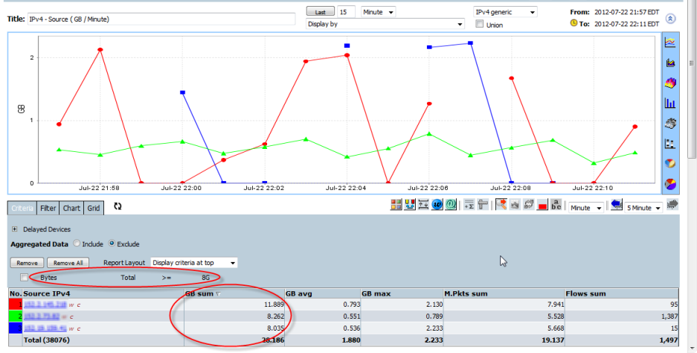Switch to the Filter tab
Image resolution: width=697 pixels, height=353 pixels.
(x=48, y=208)
